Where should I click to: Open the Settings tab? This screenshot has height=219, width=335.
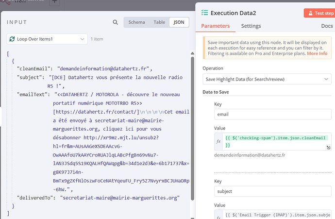pos(251,26)
